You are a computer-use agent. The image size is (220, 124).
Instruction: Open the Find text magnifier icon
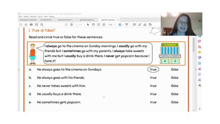tap(42, 25)
